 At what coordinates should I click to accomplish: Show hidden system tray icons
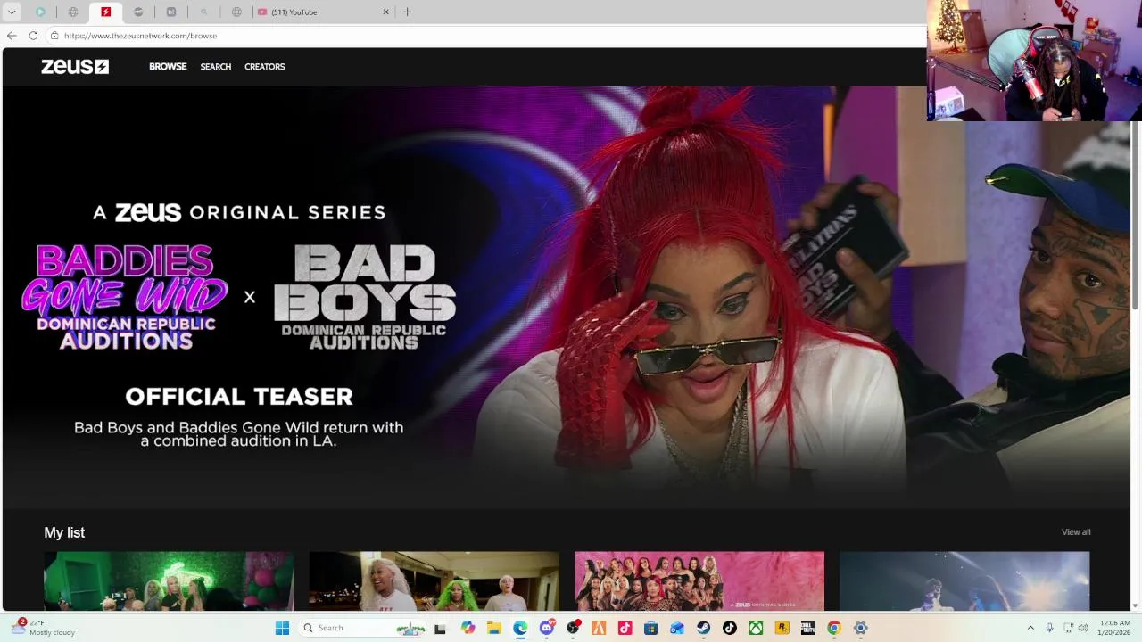pyautogui.click(x=1030, y=628)
